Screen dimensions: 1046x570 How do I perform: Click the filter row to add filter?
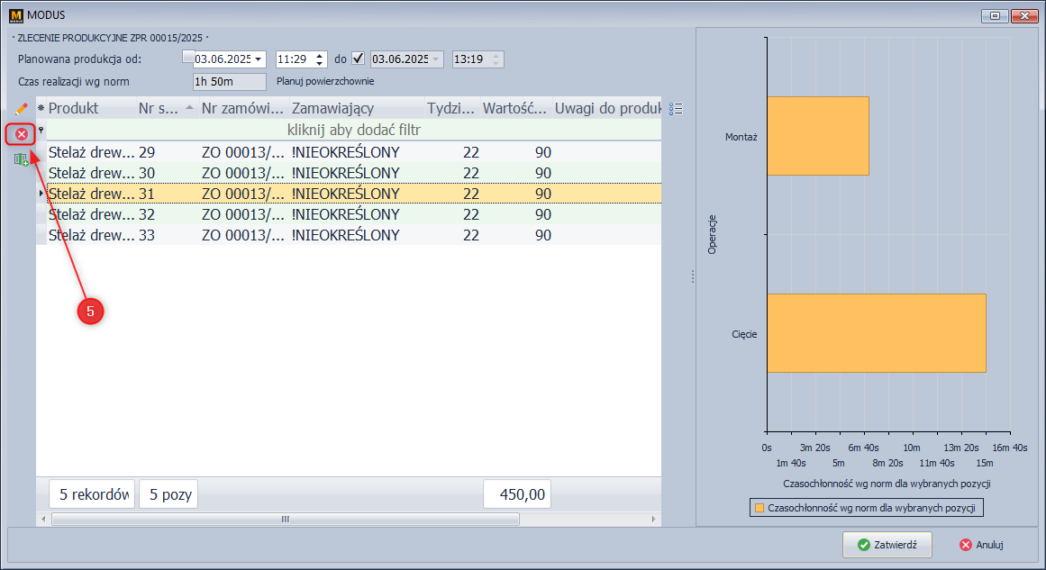click(354, 131)
